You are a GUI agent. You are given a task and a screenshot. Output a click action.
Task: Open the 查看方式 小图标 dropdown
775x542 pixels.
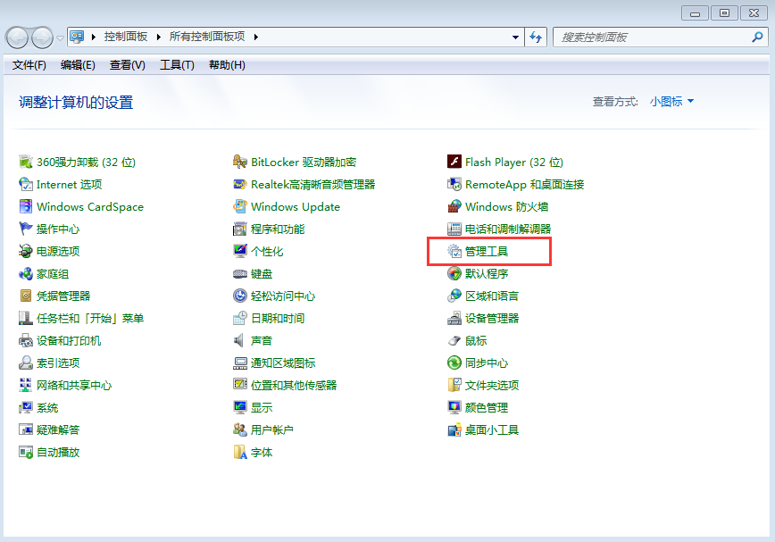coord(671,102)
